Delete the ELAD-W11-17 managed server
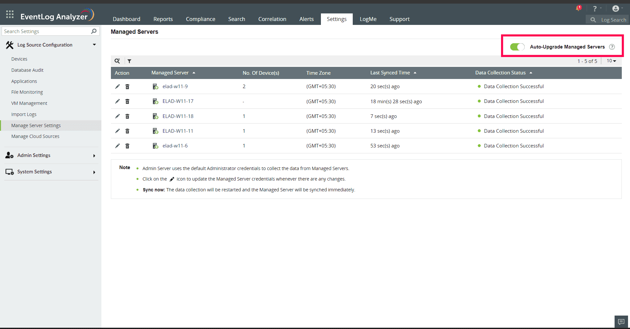Viewport: 630px width, 329px height. click(x=128, y=101)
